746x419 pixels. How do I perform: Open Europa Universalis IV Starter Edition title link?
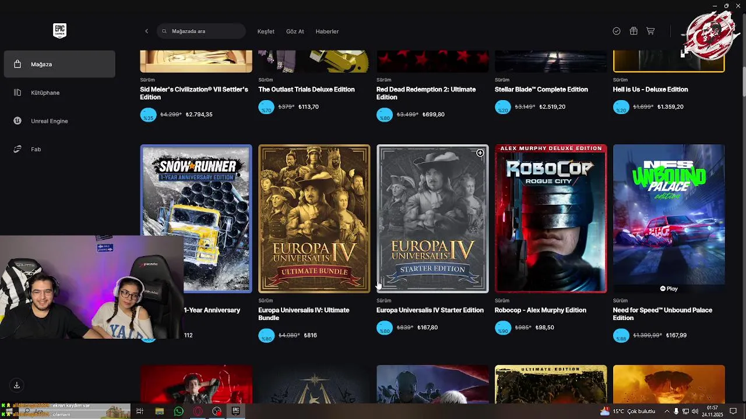430,310
